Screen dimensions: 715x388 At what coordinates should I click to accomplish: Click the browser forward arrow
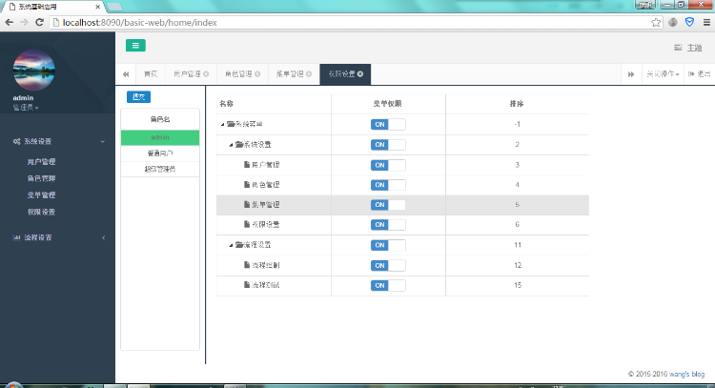pyautogui.click(x=24, y=22)
